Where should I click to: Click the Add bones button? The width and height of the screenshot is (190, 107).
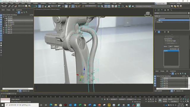tap(170, 46)
